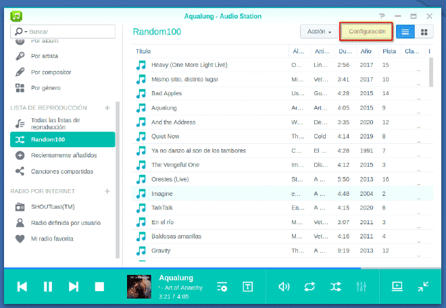Sort by the Duración column header
The height and width of the screenshot is (308, 446).
point(345,51)
